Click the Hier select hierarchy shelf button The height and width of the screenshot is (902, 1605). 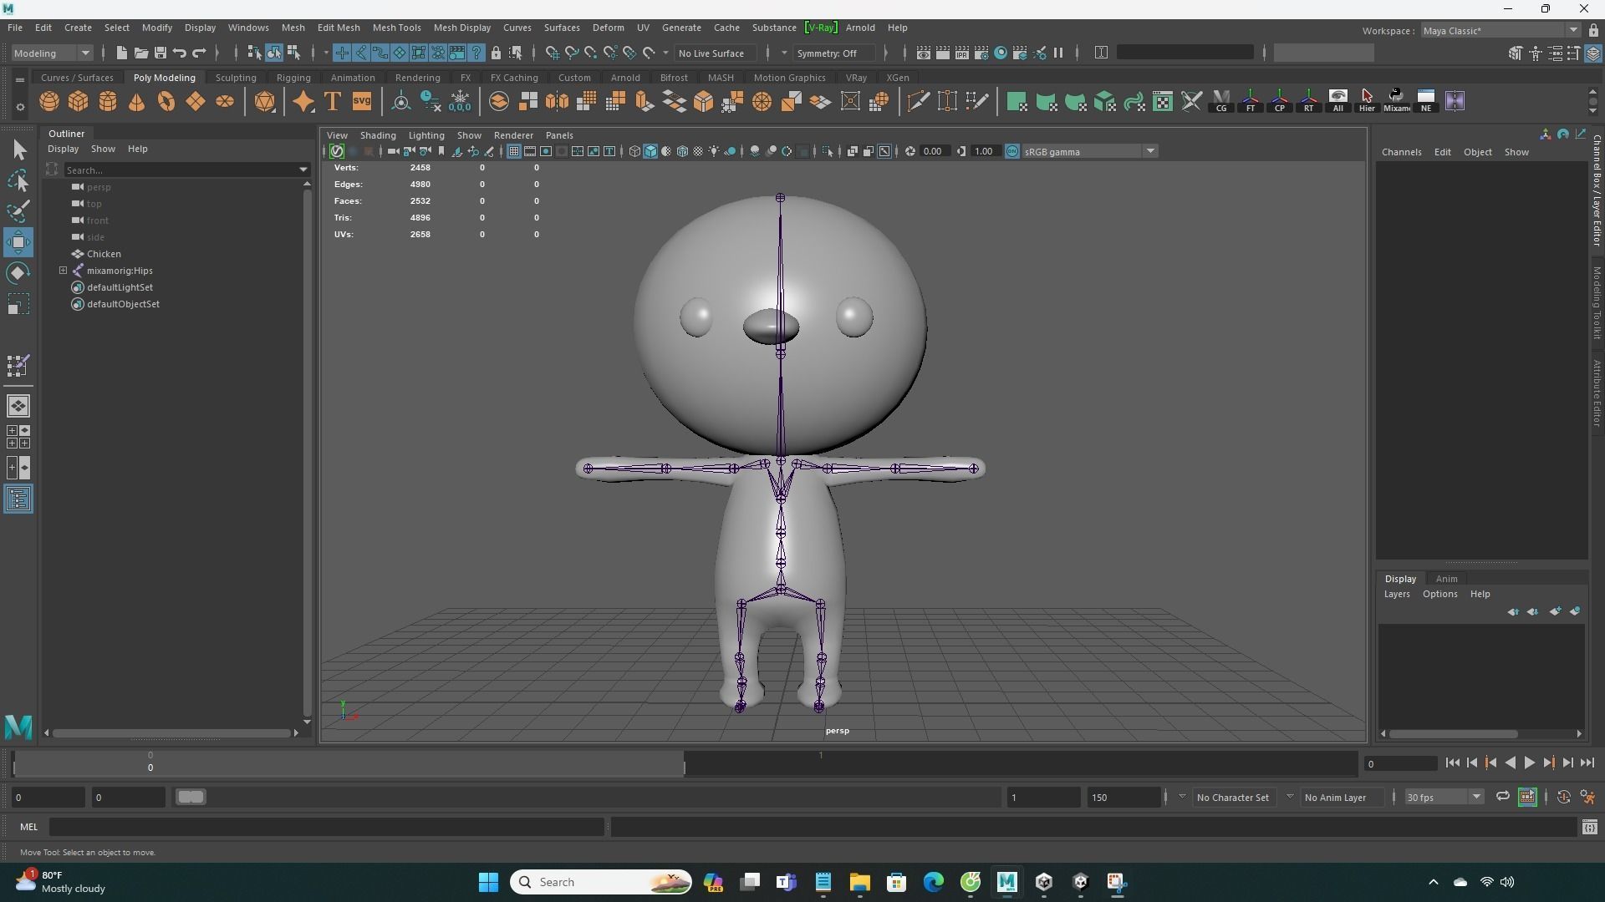(1367, 101)
